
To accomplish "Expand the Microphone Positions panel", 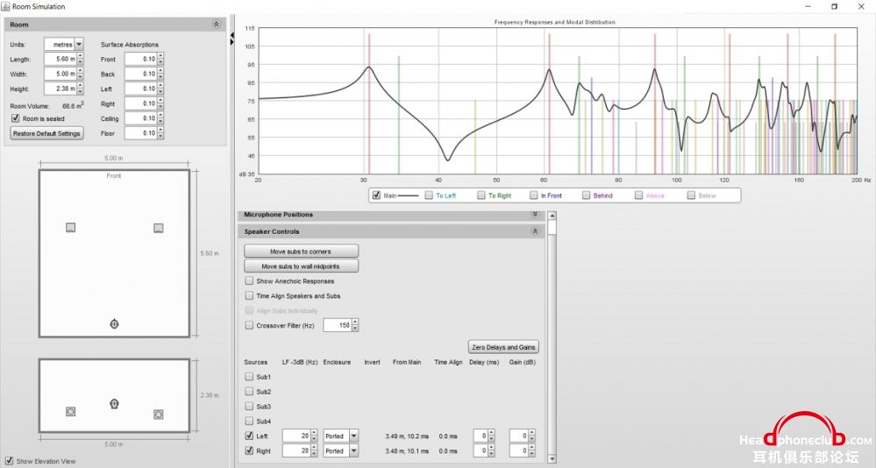I will (535, 215).
